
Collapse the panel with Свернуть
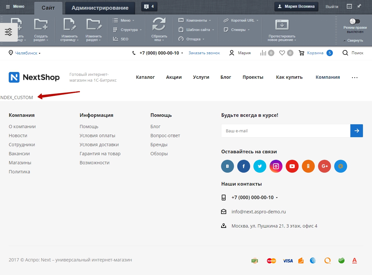[x=353, y=40]
